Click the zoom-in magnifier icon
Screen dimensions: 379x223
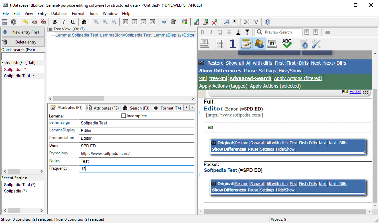coord(105,22)
